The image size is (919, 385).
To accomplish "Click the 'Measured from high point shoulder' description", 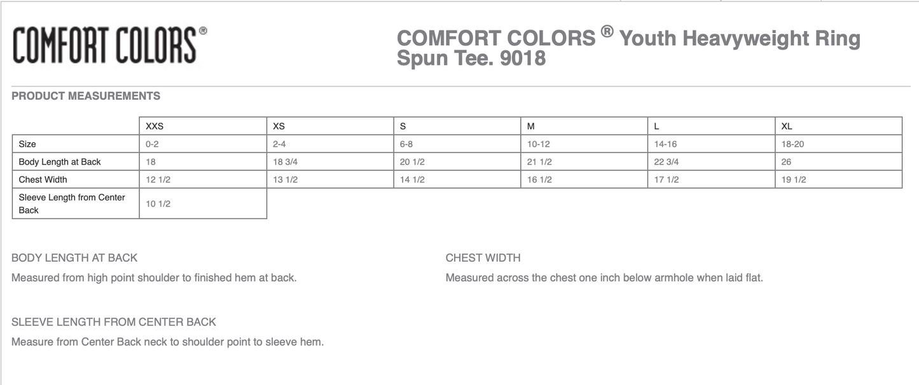I will click(x=154, y=278).
